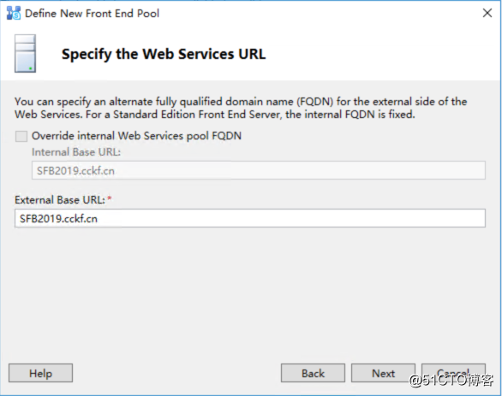Click the 51CTO watermark text

point(451,380)
